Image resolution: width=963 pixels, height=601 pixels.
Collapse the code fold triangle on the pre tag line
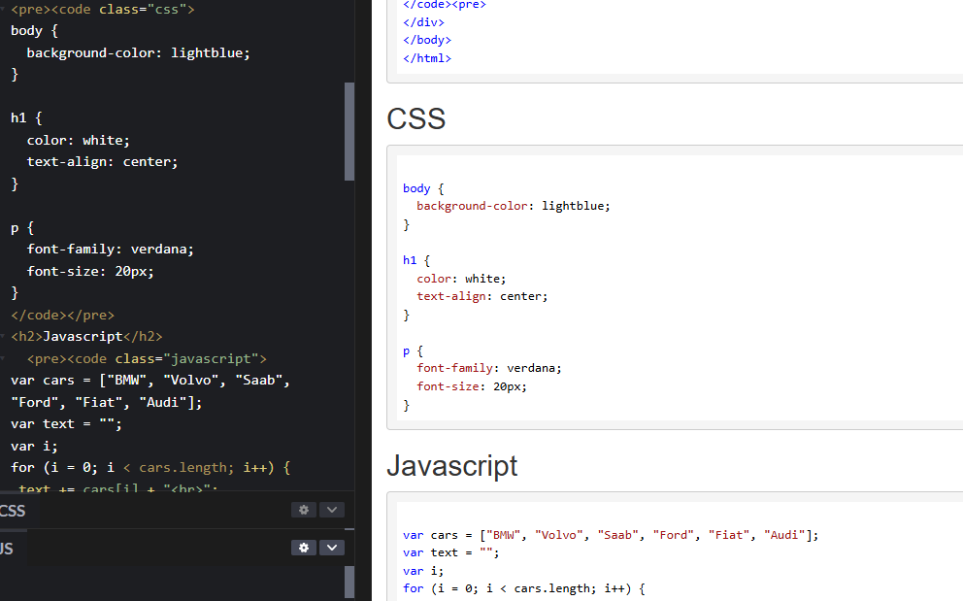5,10
